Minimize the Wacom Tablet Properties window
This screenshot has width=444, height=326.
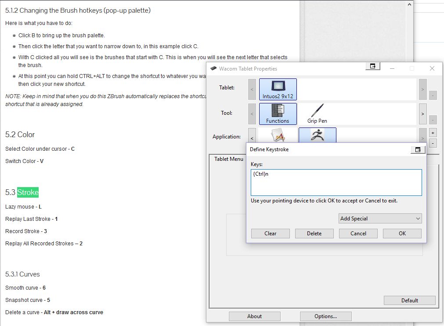[x=392, y=68]
